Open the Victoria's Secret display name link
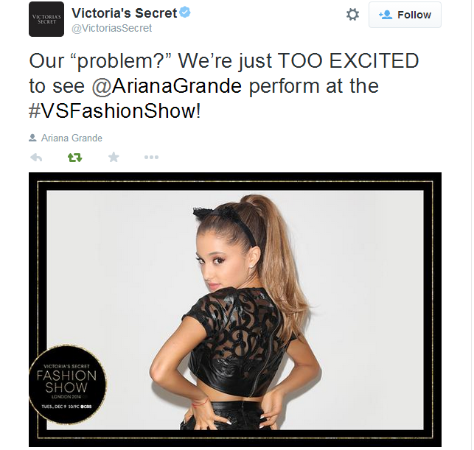The height and width of the screenshot is (450, 474). pyautogui.click(x=124, y=13)
